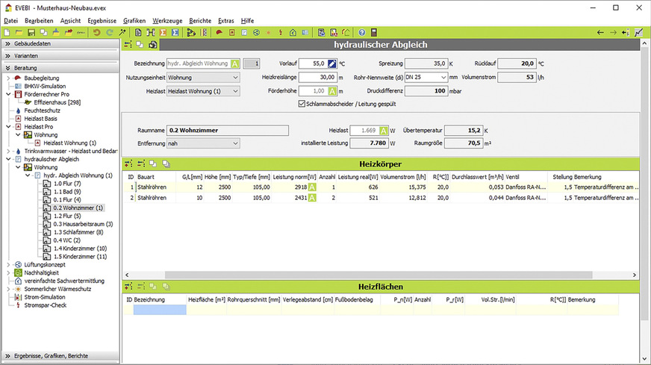This screenshot has width=651, height=365.
Task: Select Lüftungskonzept in the tree
Action: [x=45, y=264]
